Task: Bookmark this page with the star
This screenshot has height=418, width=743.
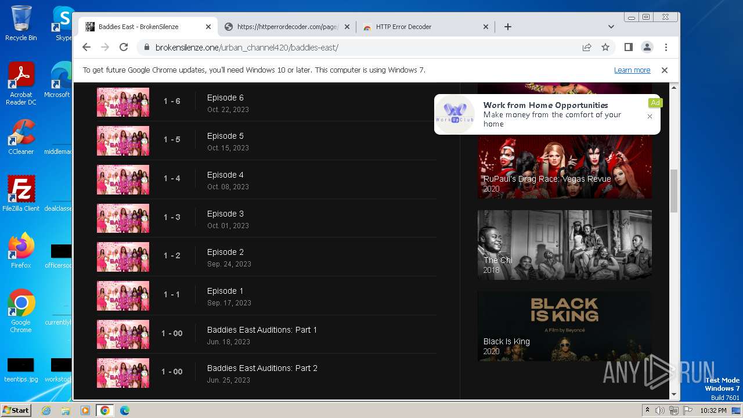Action: coord(605,47)
